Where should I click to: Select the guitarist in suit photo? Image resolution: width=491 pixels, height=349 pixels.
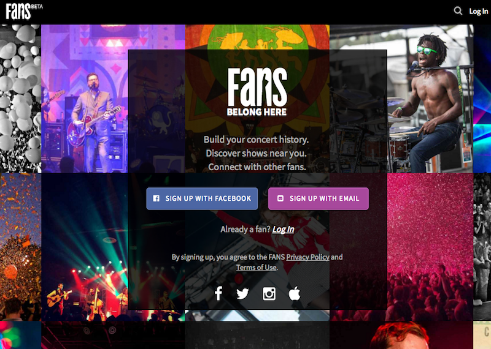pos(85,99)
